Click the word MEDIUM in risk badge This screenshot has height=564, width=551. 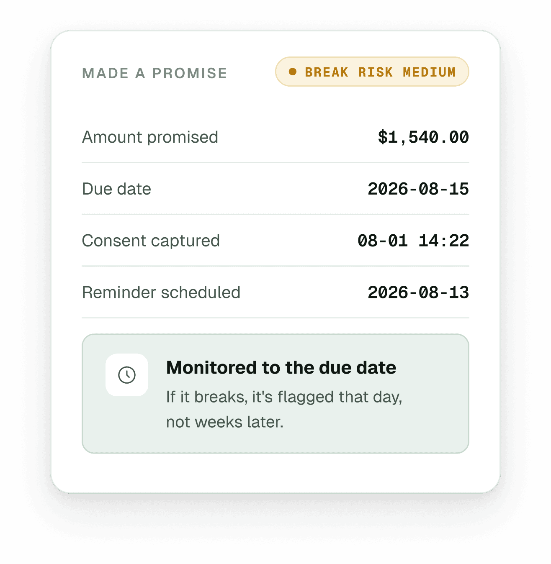click(x=429, y=72)
